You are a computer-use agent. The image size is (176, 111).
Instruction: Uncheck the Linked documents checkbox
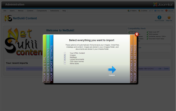click(x=65, y=59)
